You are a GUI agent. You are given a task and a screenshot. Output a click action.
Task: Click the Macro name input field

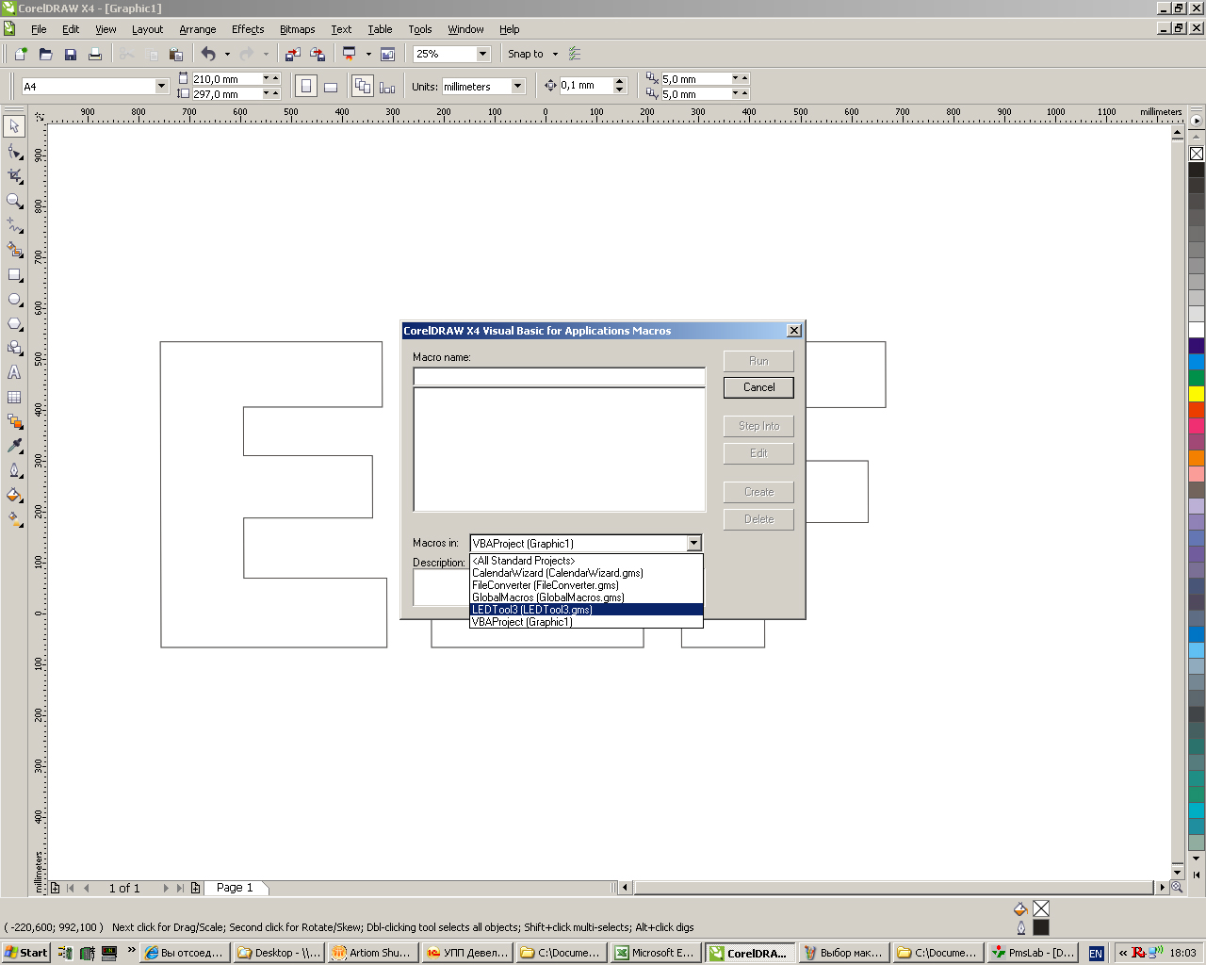pyautogui.click(x=559, y=376)
